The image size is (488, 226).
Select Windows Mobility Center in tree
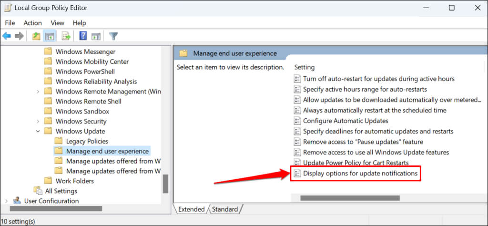[92, 62]
